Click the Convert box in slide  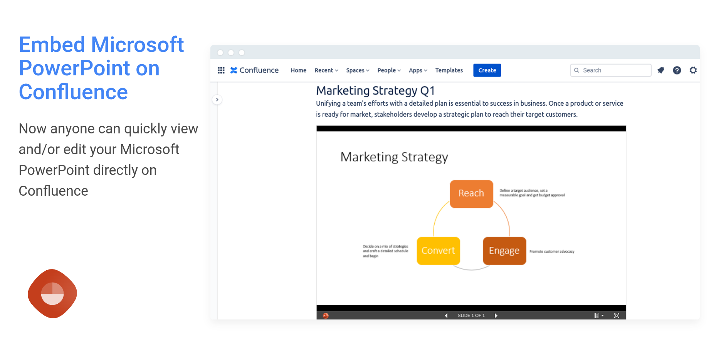[x=438, y=251]
